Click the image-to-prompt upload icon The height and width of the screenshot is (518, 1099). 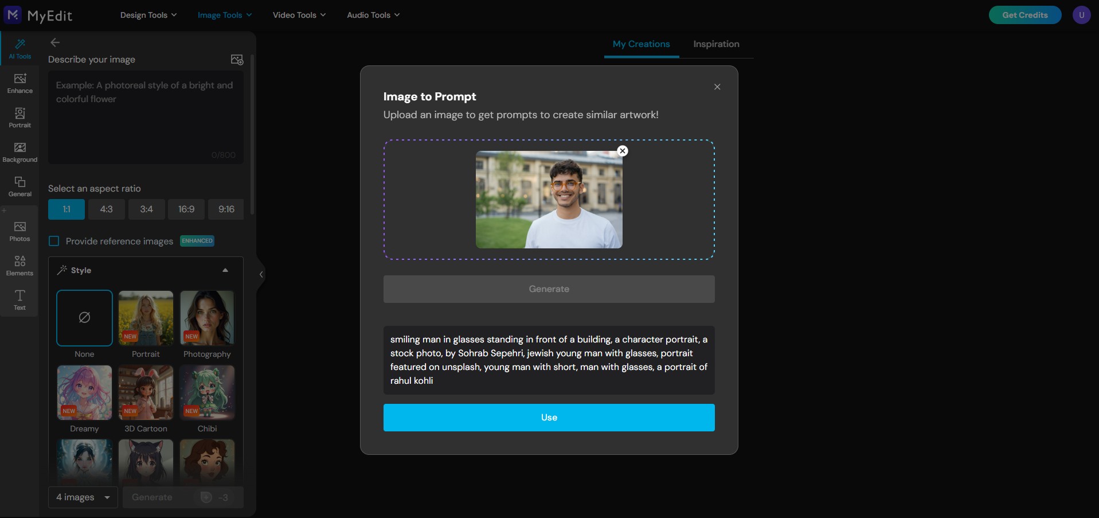(237, 60)
